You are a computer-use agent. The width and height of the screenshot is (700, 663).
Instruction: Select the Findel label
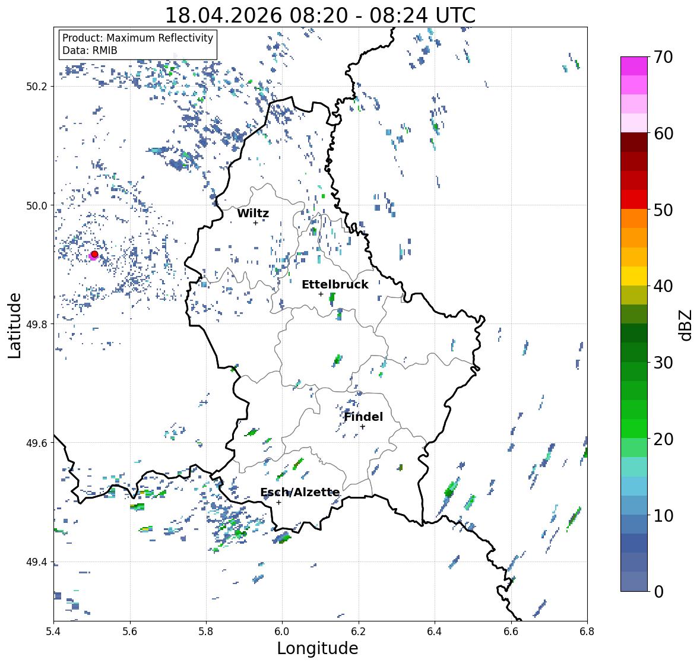click(x=363, y=417)
